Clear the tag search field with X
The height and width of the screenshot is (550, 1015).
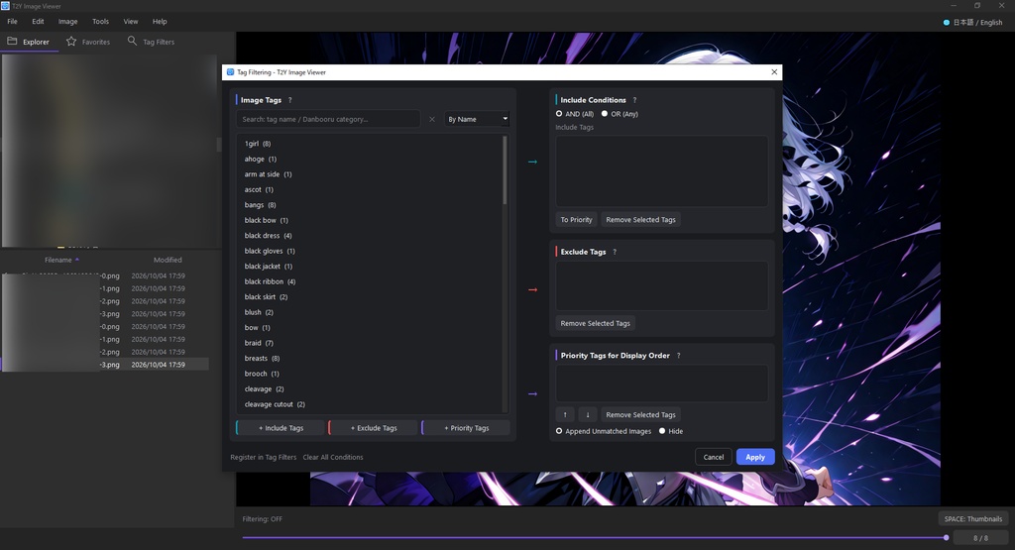(432, 119)
